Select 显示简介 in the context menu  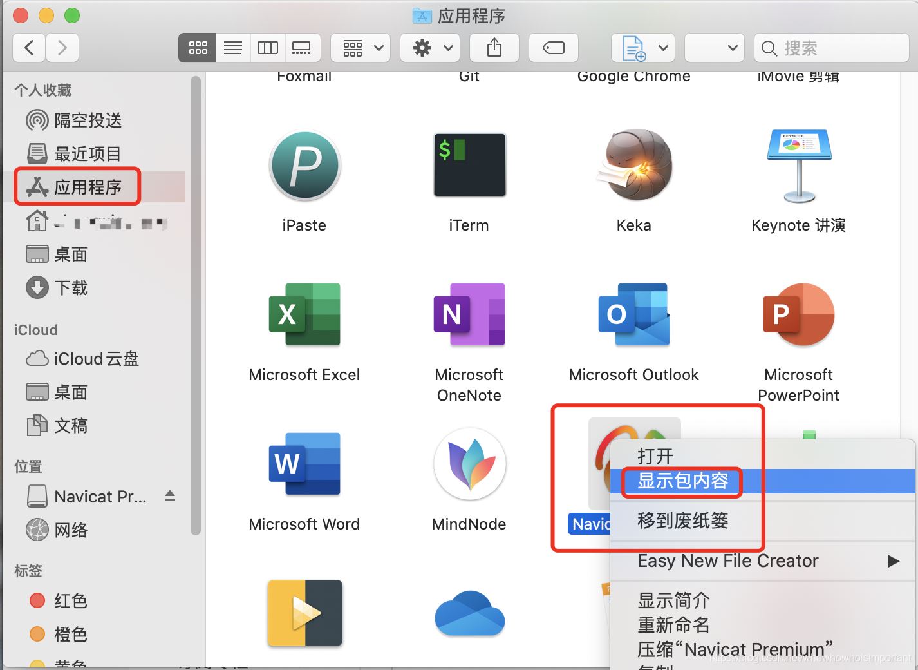coord(673,600)
